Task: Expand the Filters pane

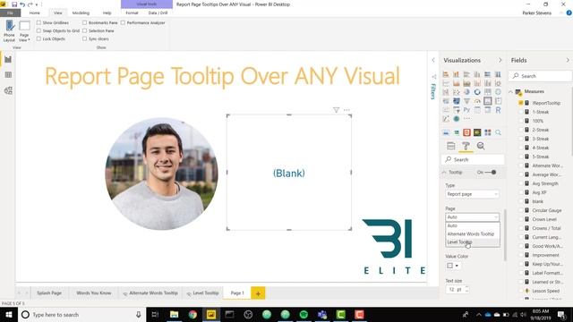Action: [433, 60]
